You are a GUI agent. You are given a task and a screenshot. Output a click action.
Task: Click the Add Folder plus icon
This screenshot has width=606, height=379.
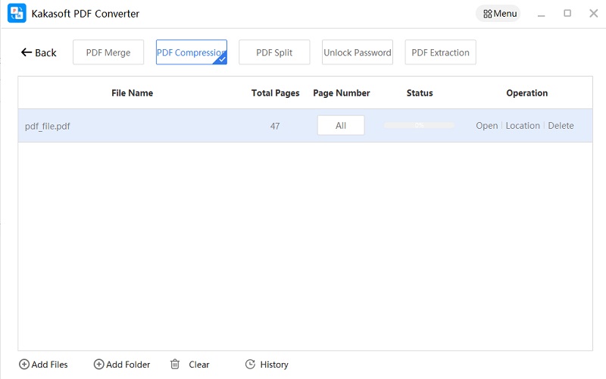99,365
